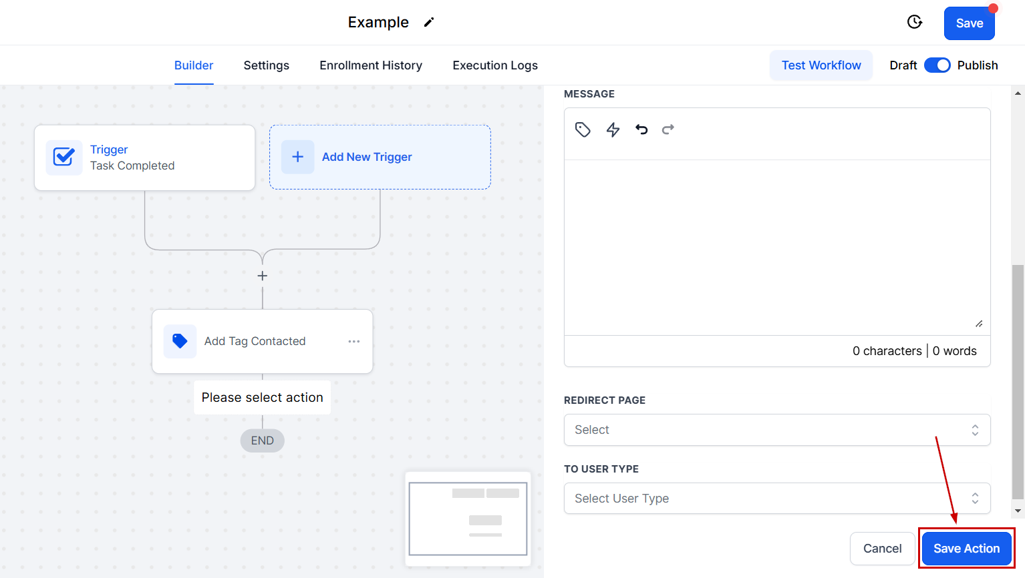This screenshot has width=1025, height=578.
Task: Toggle the Draft/Publish switch
Action: 937,65
